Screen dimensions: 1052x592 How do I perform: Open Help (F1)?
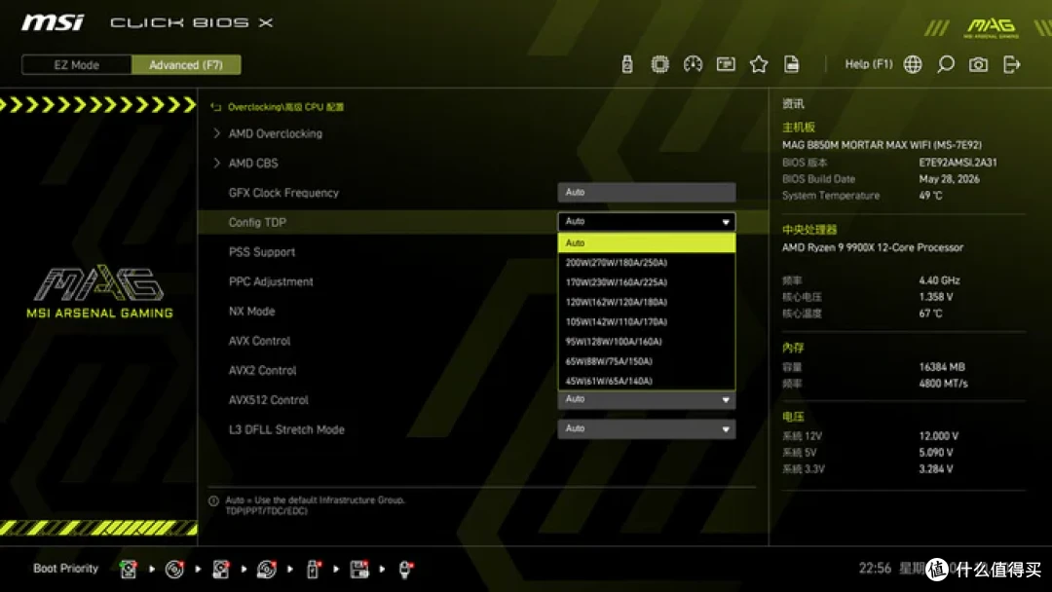coord(868,64)
